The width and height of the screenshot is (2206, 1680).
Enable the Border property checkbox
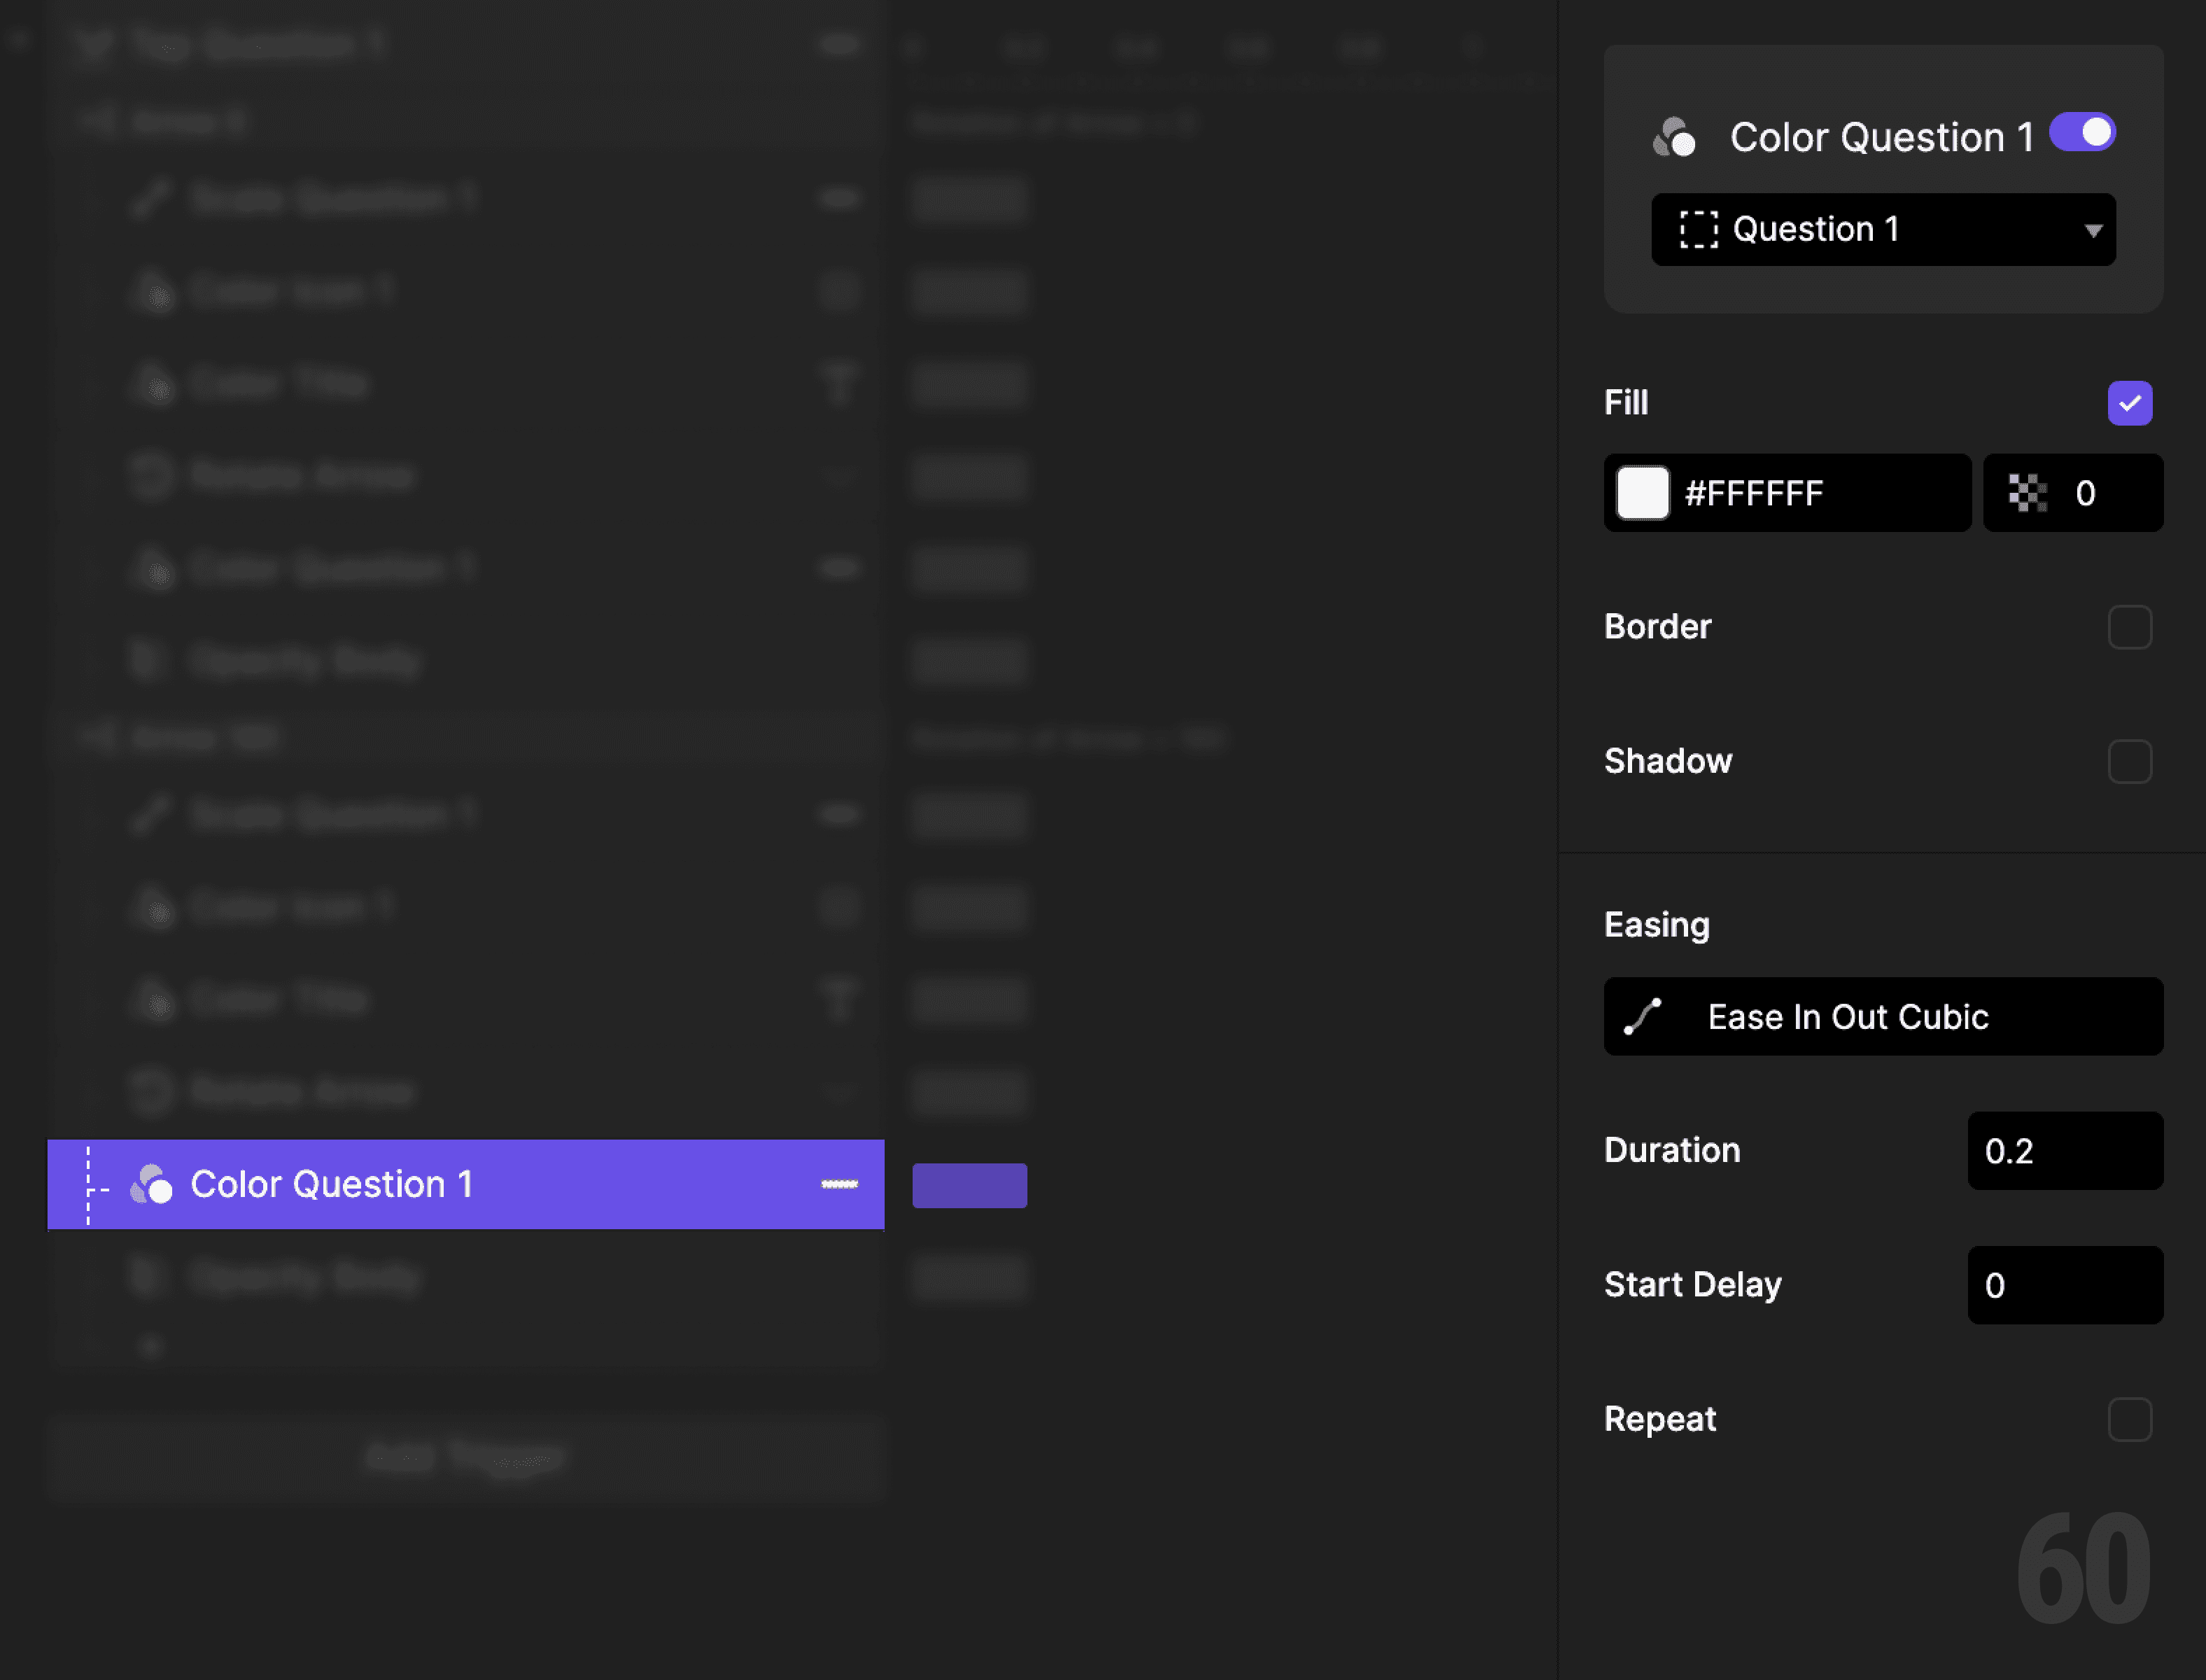(2130, 627)
